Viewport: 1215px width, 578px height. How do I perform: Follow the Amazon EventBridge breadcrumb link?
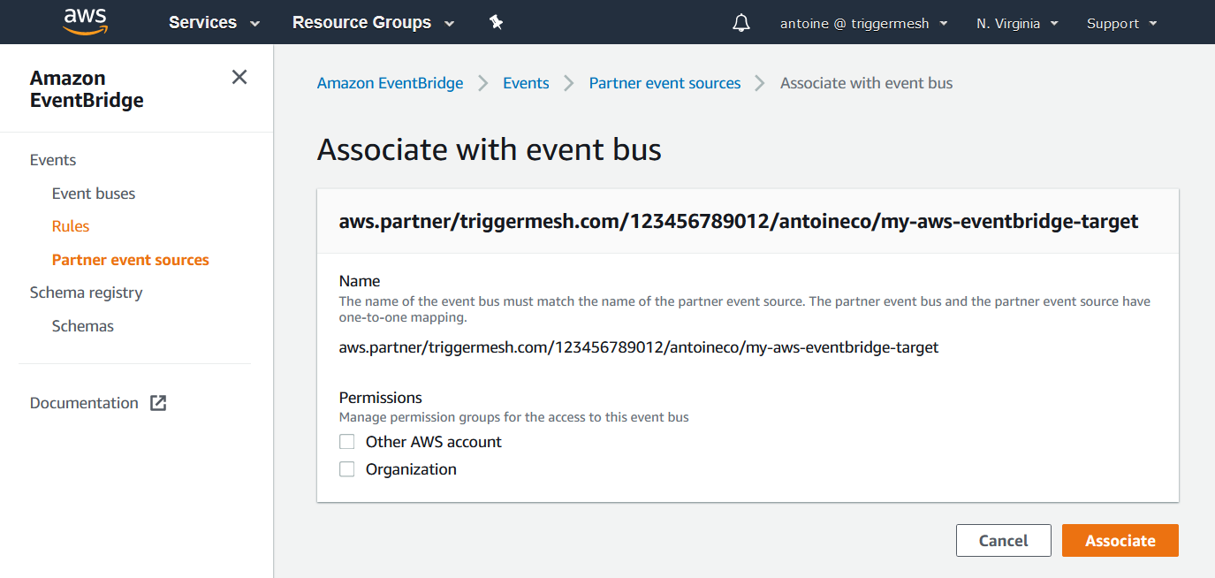[390, 83]
